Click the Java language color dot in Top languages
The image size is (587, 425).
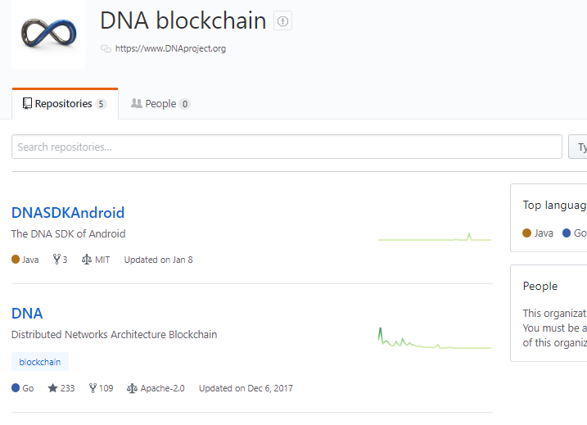pos(528,233)
